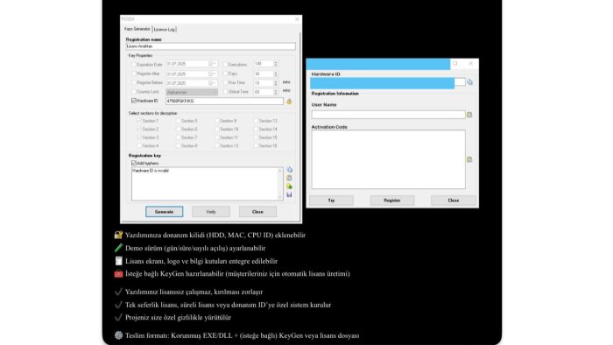This screenshot has height=345, width=613.
Task: Click the Global Time value spinner arrows
Action: coord(276,92)
